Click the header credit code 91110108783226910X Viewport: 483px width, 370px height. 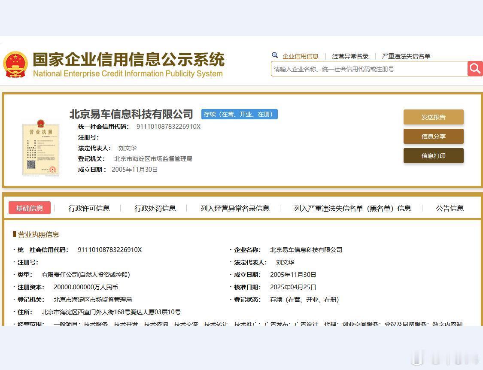pyautogui.click(x=168, y=127)
